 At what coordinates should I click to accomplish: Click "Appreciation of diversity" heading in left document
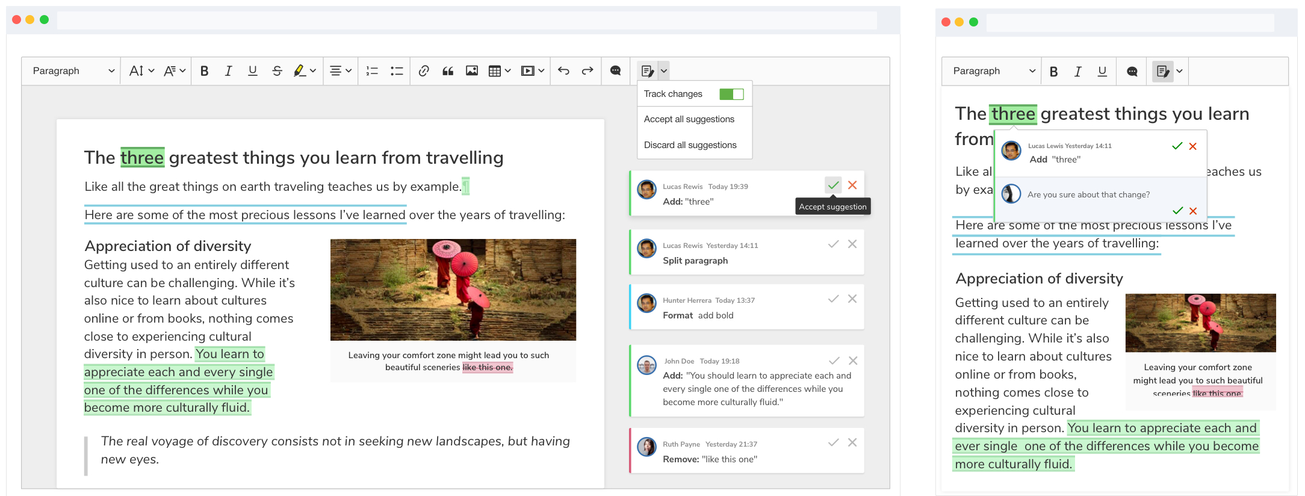168,246
